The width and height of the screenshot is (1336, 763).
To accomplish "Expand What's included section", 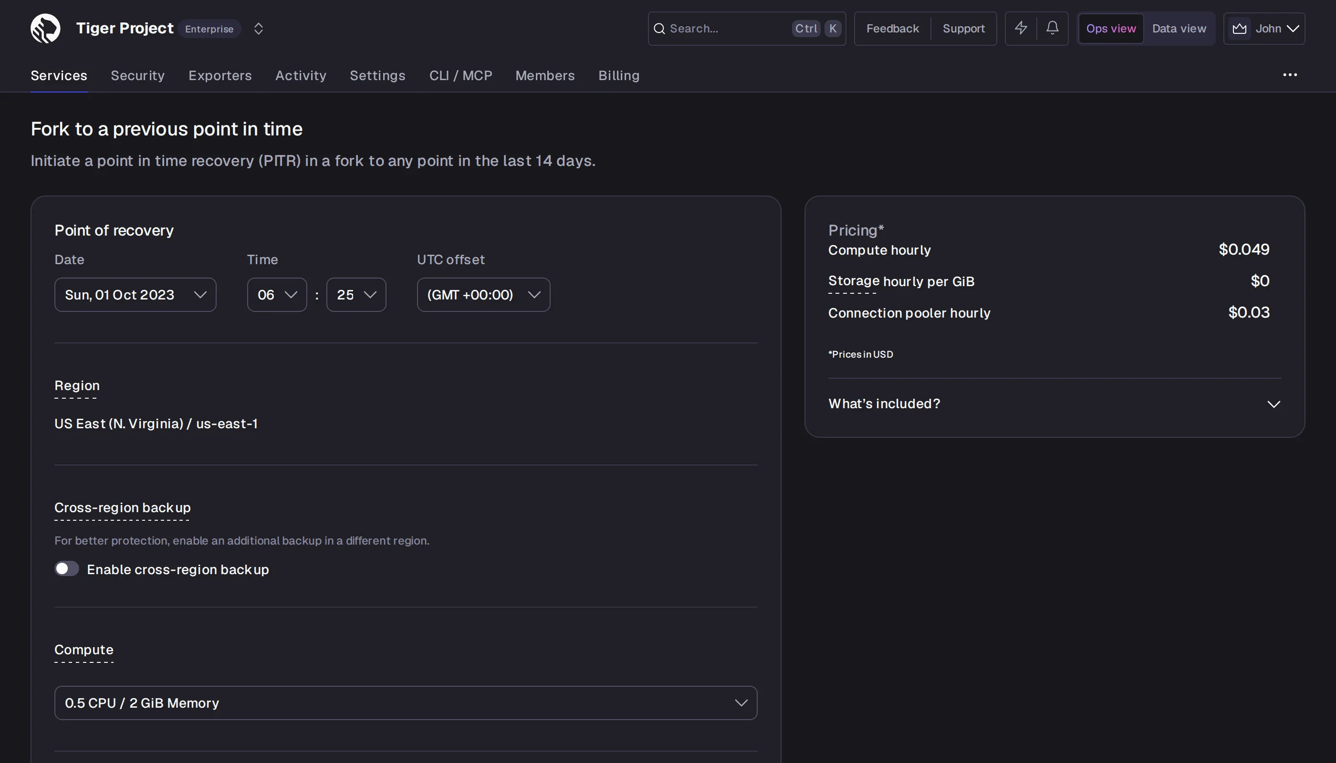I will [1054, 403].
